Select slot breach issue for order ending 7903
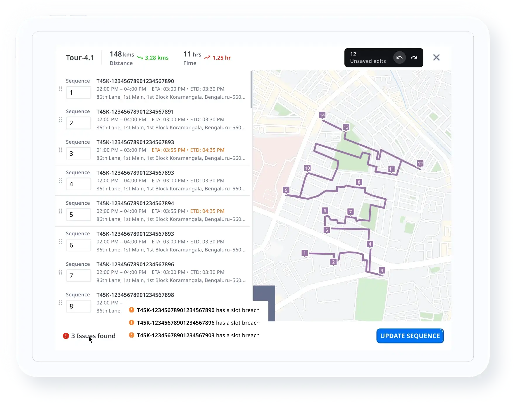This screenshot has height=403, width=514. tap(194, 335)
